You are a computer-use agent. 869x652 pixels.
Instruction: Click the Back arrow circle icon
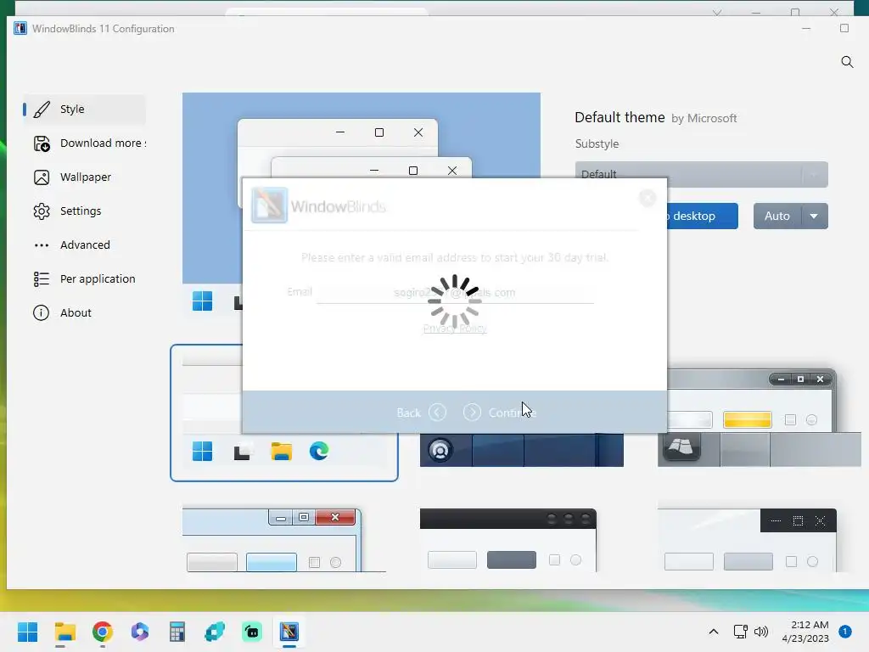click(437, 413)
